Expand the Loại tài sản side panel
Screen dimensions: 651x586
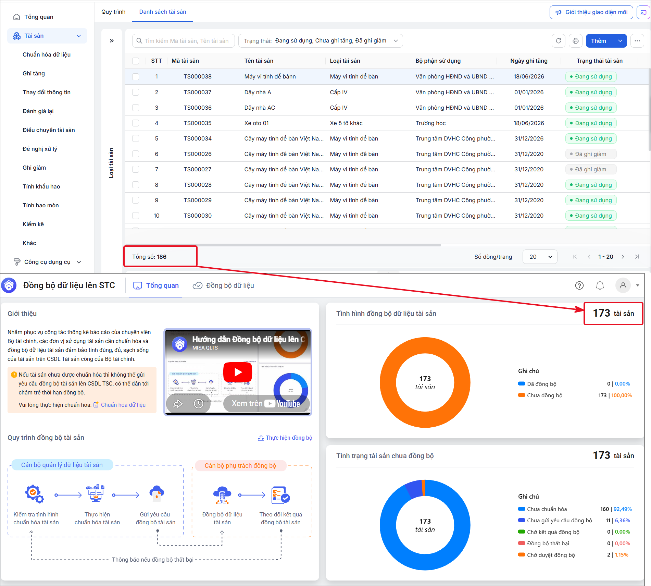click(112, 41)
